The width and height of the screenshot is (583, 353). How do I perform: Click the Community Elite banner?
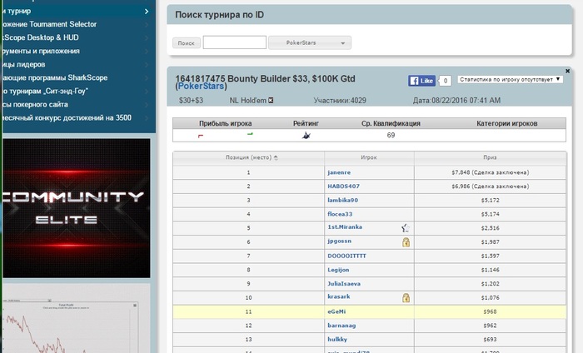coord(77,208)
